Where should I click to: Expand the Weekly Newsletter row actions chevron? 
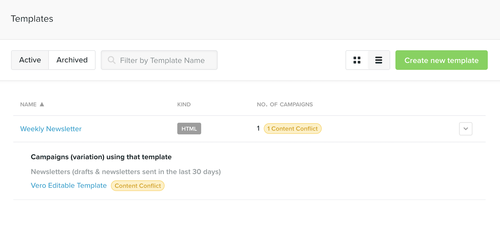(x=465, y=128)
